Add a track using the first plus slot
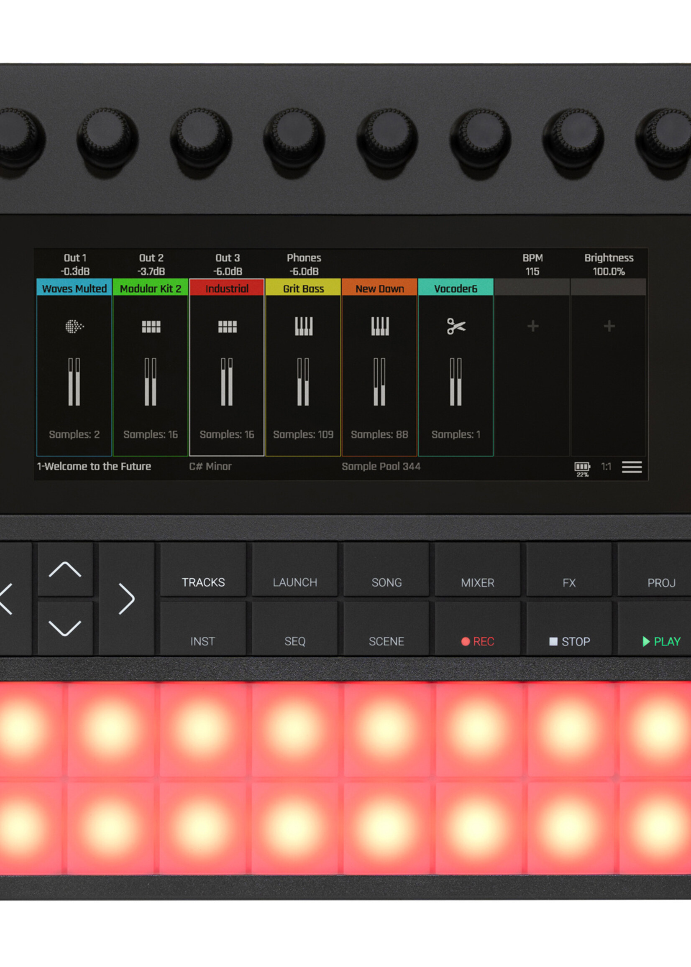The height and width of the screenshot is (967, 691). click(x=533, y=326)
